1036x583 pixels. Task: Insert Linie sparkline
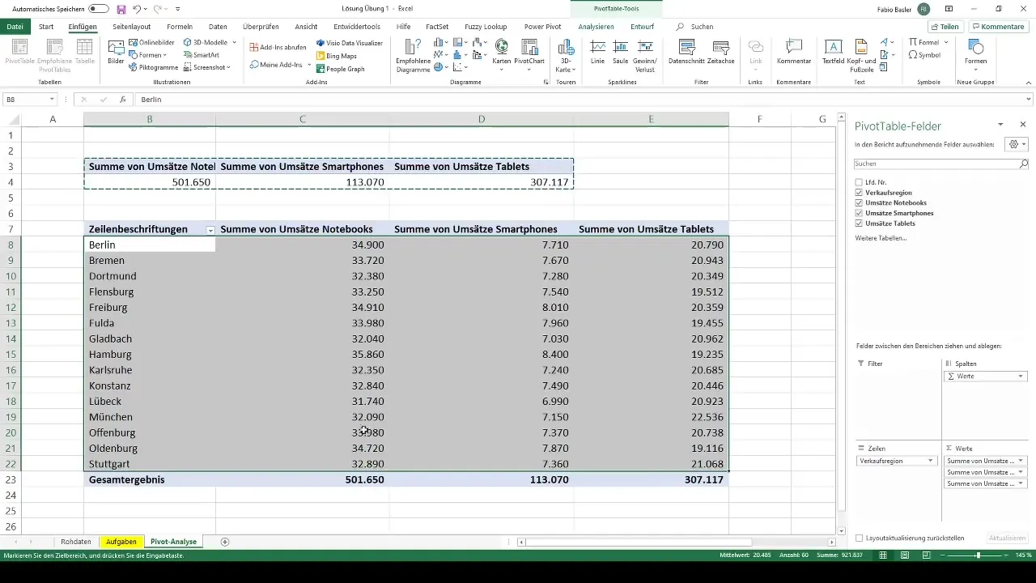tap(597, 51)
